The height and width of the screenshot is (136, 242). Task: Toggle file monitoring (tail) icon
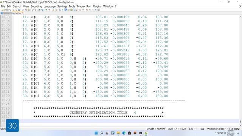point(83,10)
